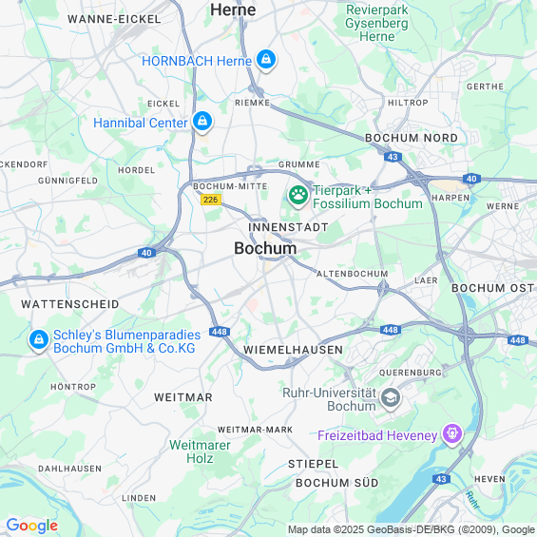Click the INNENSTADT district label
This screenshot has width=537, height=537.
(x=288, y=227)
